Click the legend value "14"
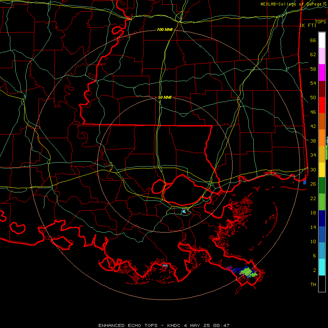Image resolution: width=328 pixels, height=328 pixels. tap(313, 227)
